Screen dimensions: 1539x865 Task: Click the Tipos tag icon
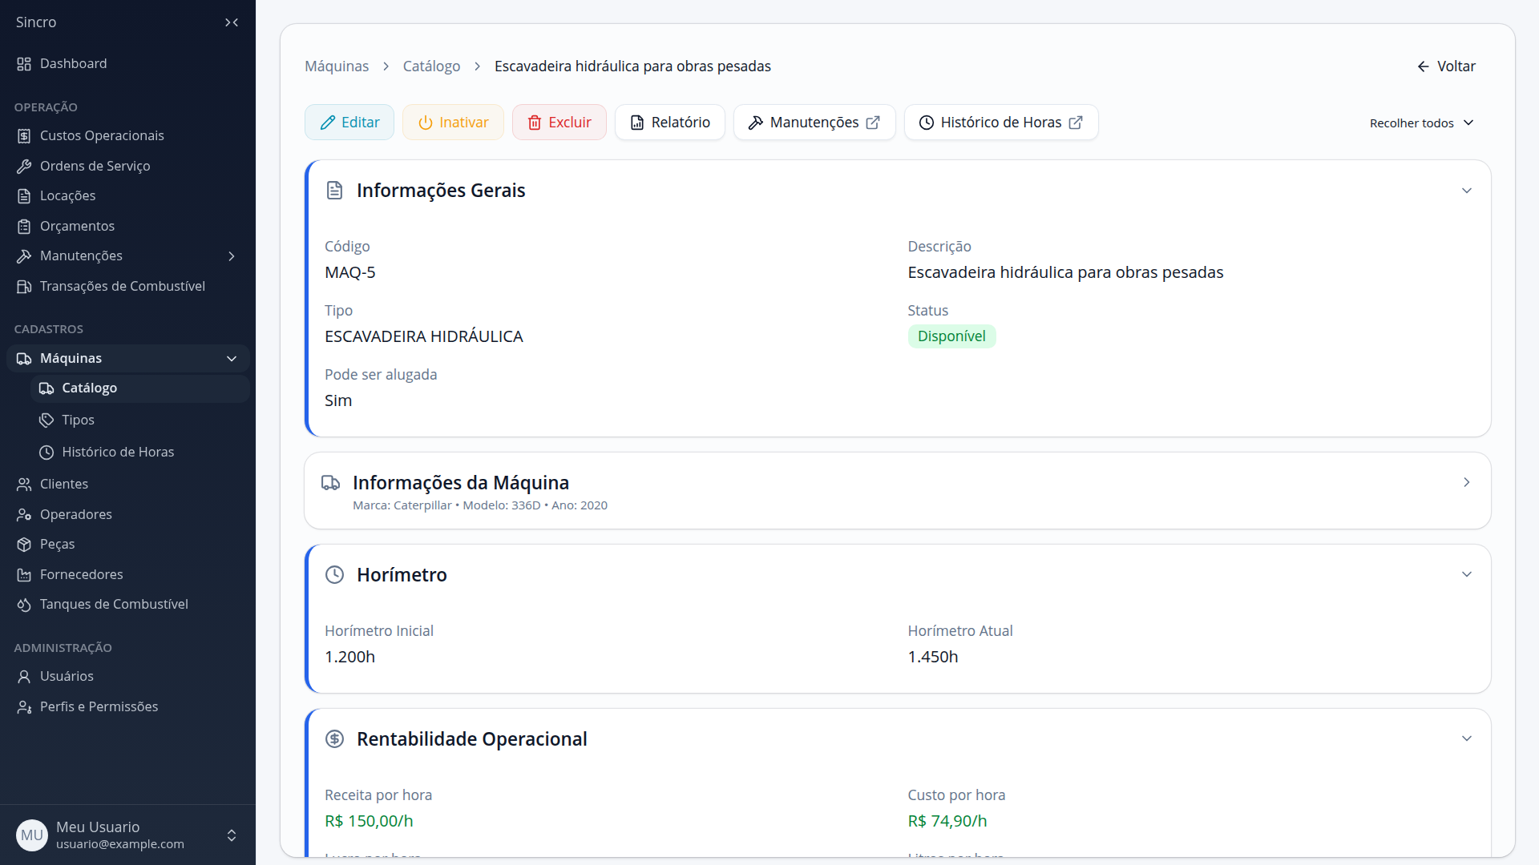click(46, 420)
